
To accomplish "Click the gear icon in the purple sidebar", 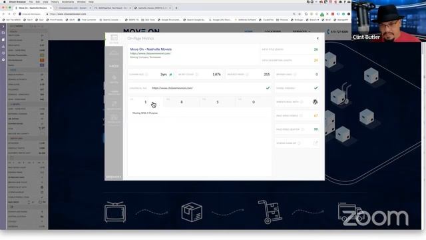I will (3, 60).
